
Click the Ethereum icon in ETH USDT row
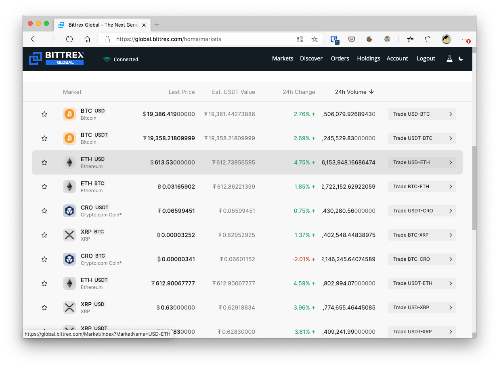[69, 283]
